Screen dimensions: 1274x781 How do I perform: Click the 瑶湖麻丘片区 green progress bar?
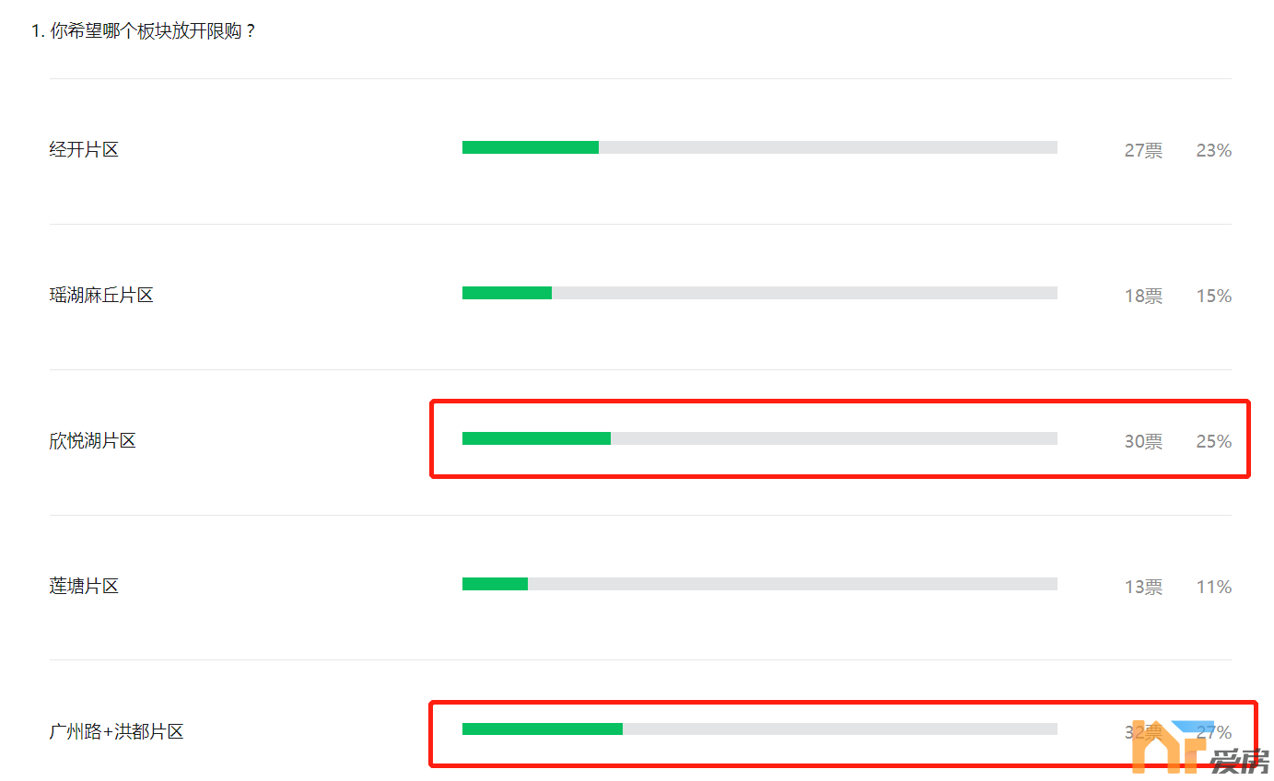pyautogui.click(x=507, y=293)
